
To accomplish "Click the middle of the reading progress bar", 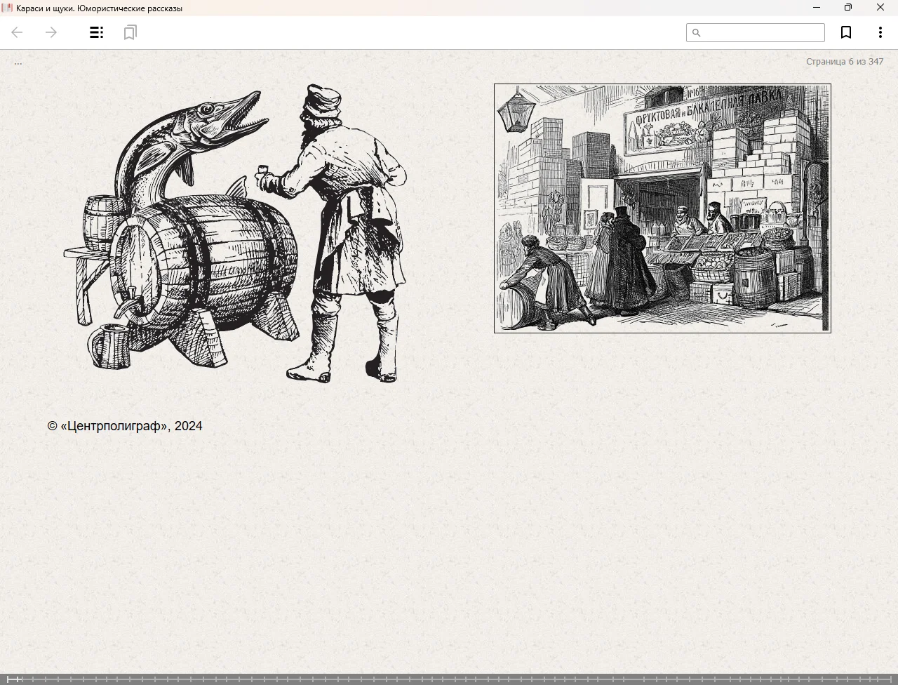I will (449, 679).
